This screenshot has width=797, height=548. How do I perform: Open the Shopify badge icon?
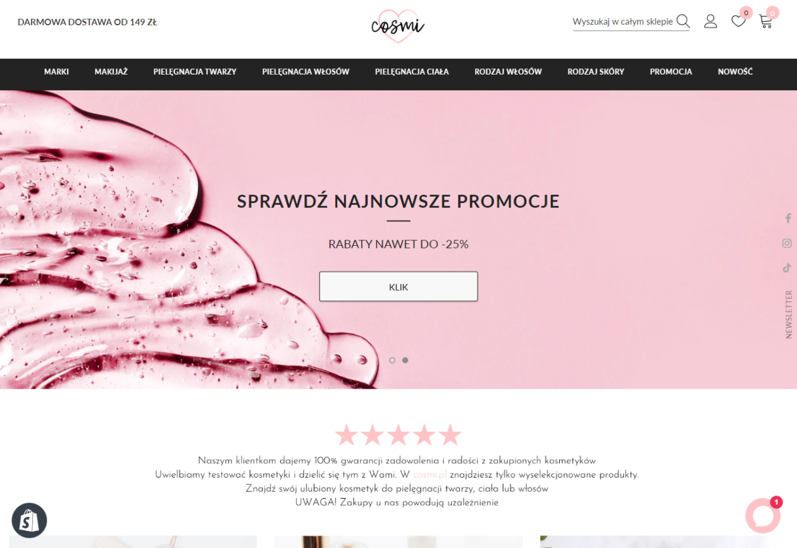click(30, 520)
